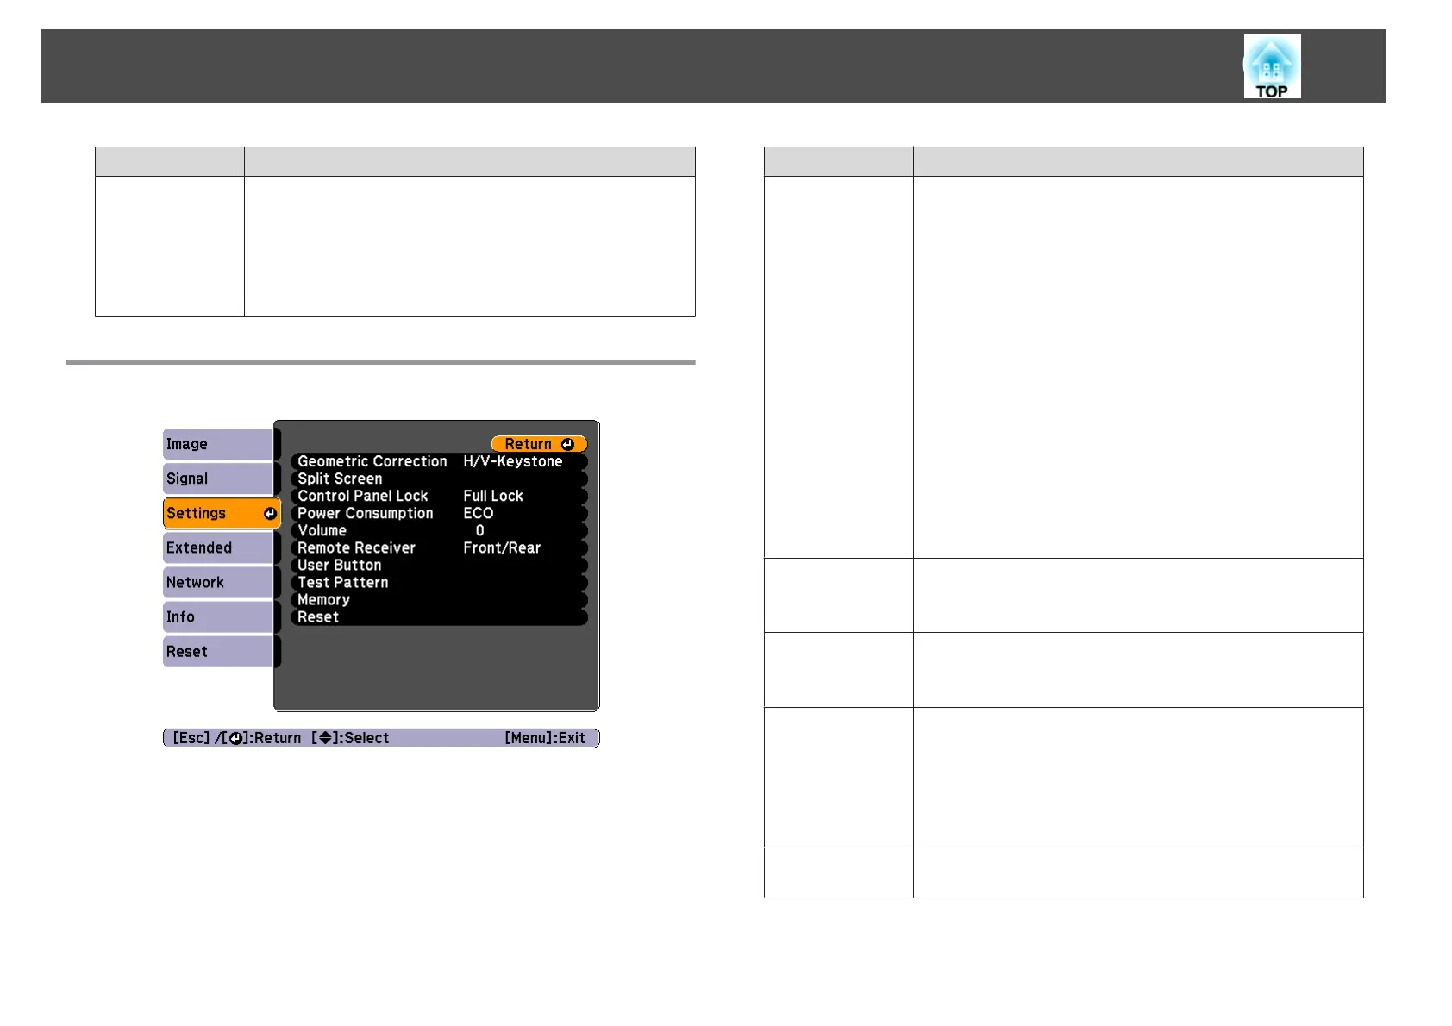Click the orange Return button
Screen dimensions: 1452x1026
pyautogui.click(x=539, y=444)
